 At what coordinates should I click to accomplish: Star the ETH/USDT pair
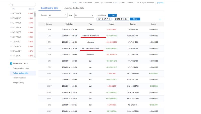point(11,23)
